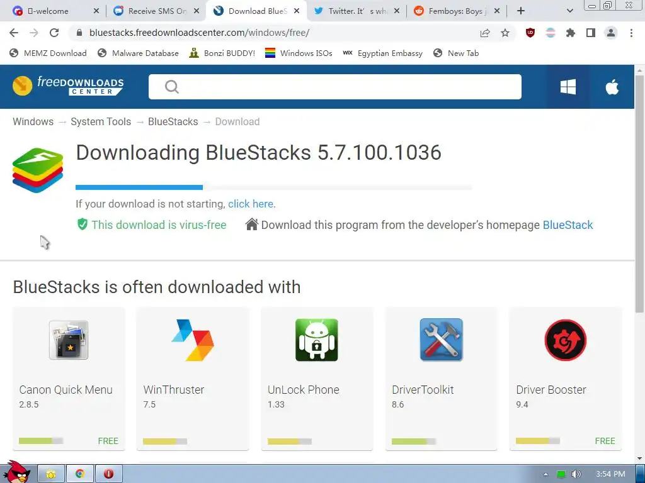Click the address bar URL
Viewport: 645px width, 483px height.
(199, 33)
